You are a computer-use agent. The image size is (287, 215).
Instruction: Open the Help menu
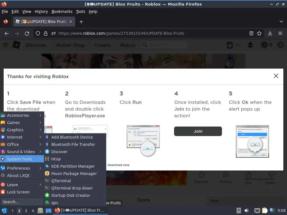[x=93, y=11]
